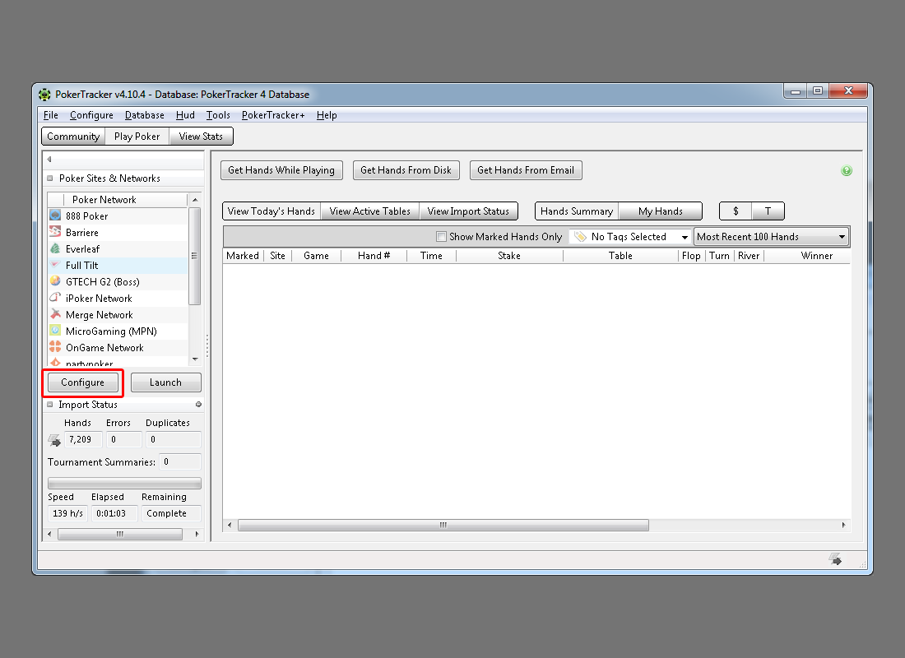Click the import arrow icon beside Hands count
This screenshot has height=658, width=905.
point(54,440)
